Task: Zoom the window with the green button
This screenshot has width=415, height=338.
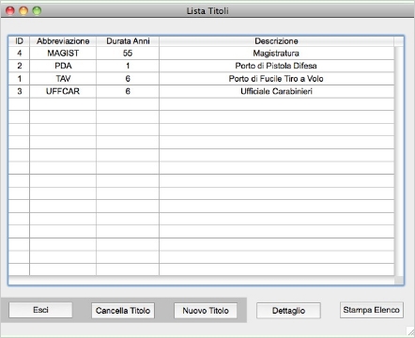Action: coord(37,10)
